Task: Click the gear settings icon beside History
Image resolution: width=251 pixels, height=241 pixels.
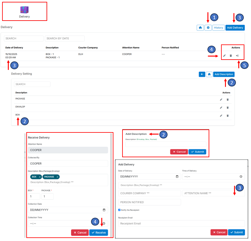Action: tap(208, 28)
